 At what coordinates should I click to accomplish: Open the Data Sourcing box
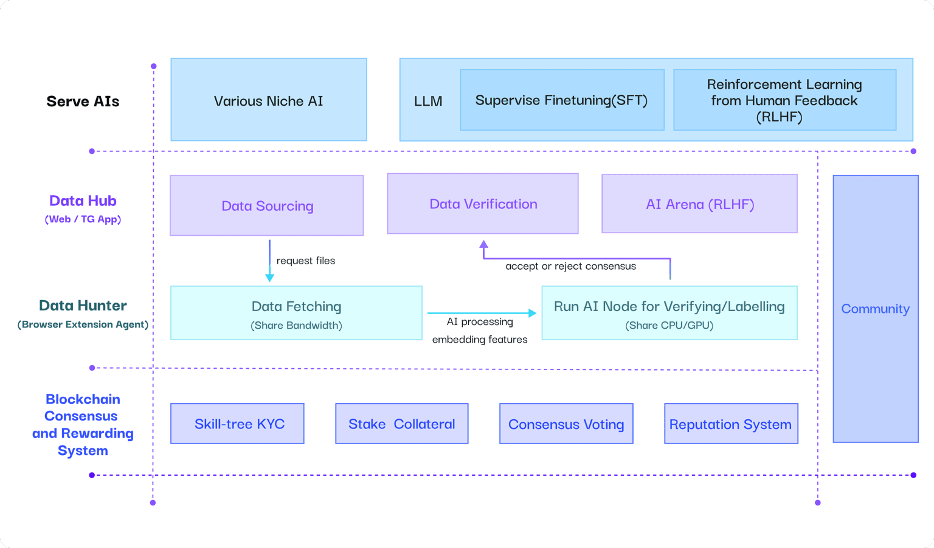click(267, 205)
